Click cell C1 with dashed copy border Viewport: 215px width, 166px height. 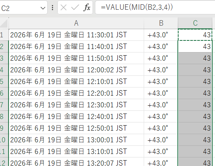(195, 35)
